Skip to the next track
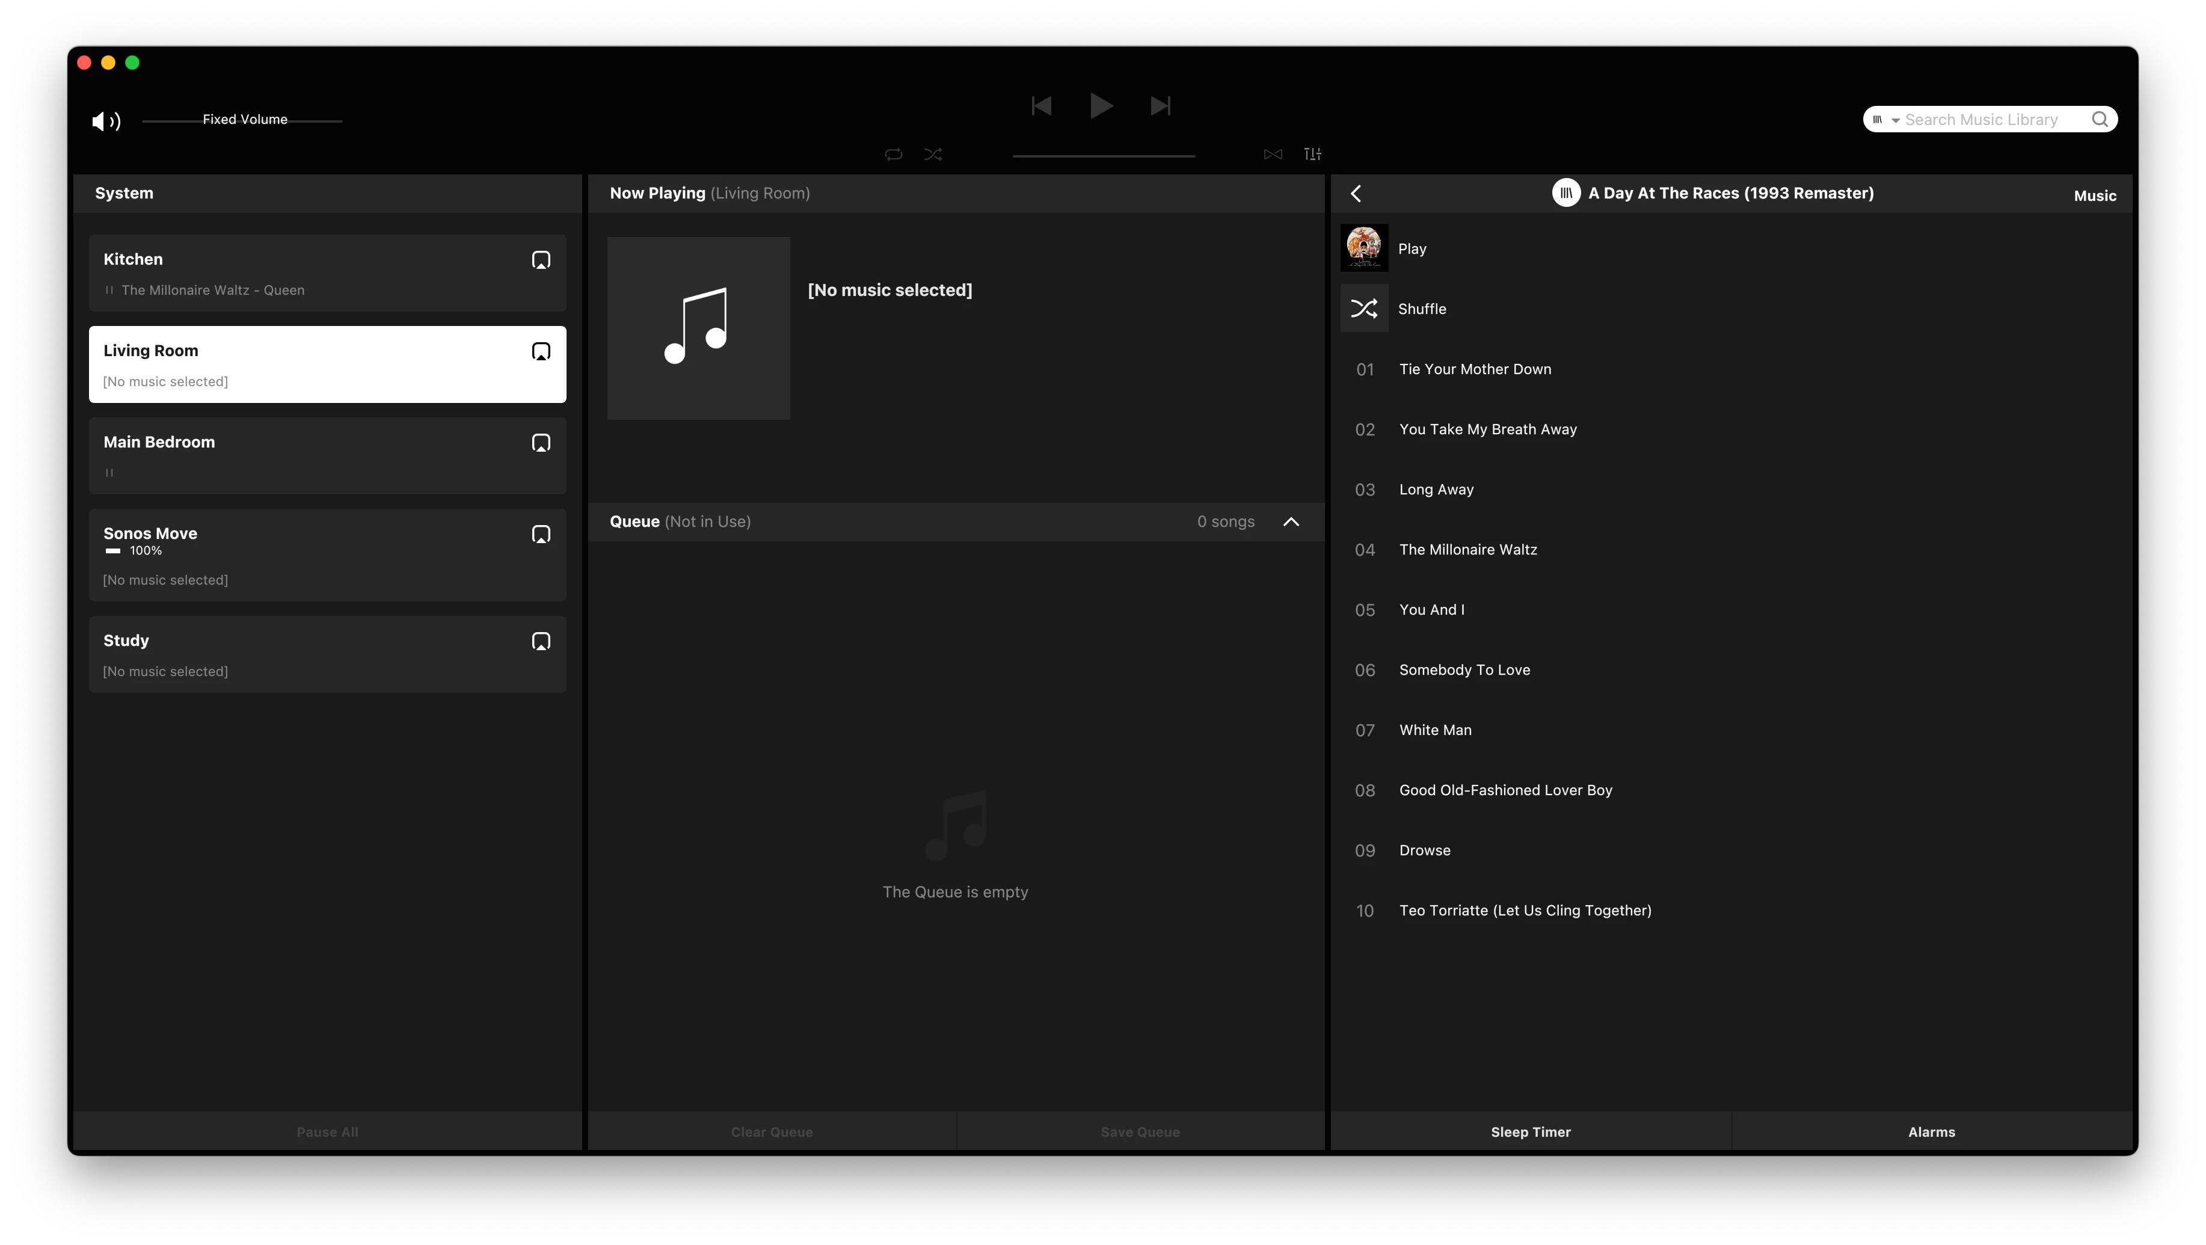Screen dimensions: 2206x1245 click(1160, 106)
